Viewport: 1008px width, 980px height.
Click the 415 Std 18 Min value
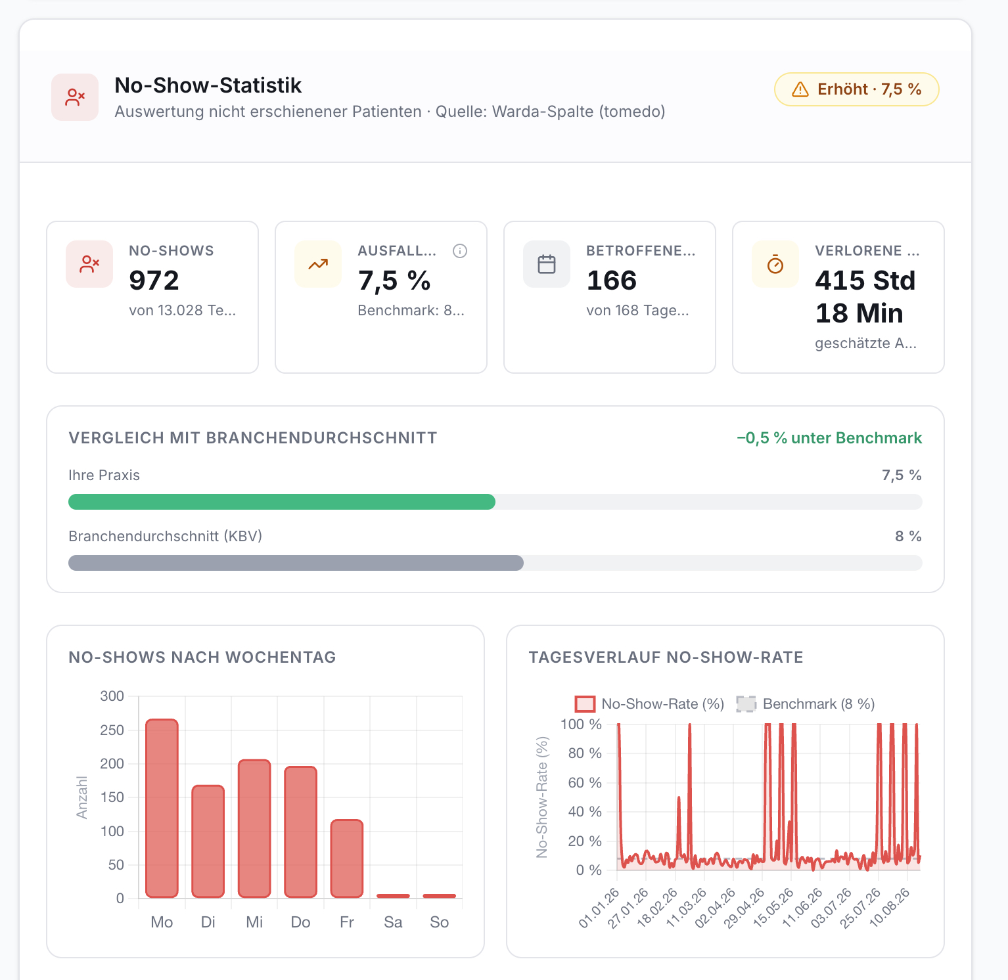pyautogui.click(x=865, y=297)
